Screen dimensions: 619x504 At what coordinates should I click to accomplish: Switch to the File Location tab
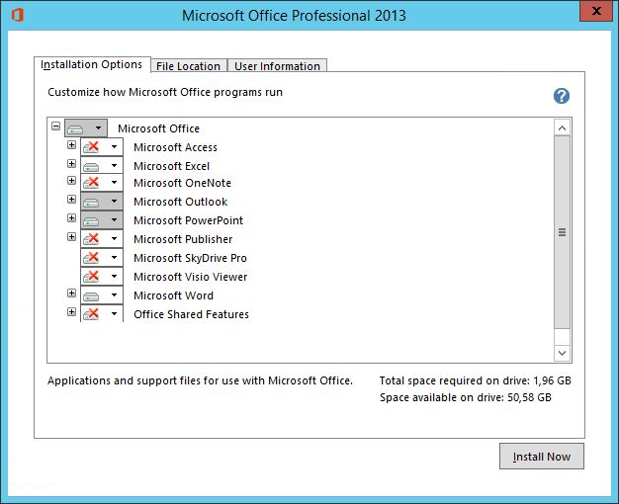click(x=188, y=66)
